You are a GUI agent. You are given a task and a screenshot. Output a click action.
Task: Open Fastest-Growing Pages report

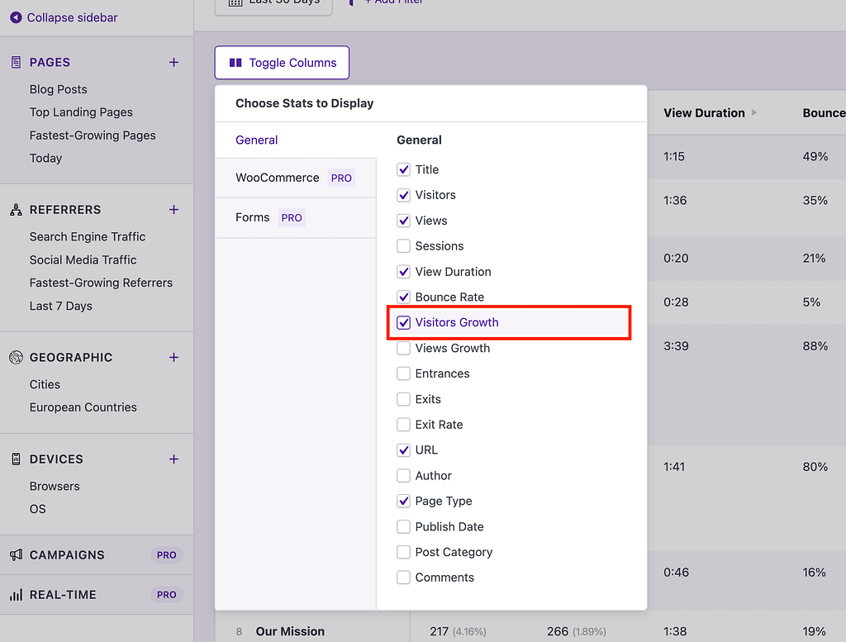pyautogui.click(x=93, y=136)
